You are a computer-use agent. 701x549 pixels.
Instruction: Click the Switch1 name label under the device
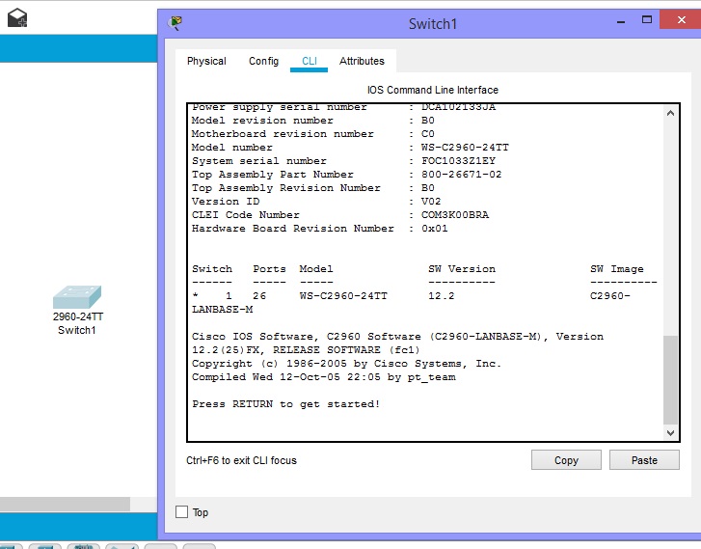(x=77, y=330)
